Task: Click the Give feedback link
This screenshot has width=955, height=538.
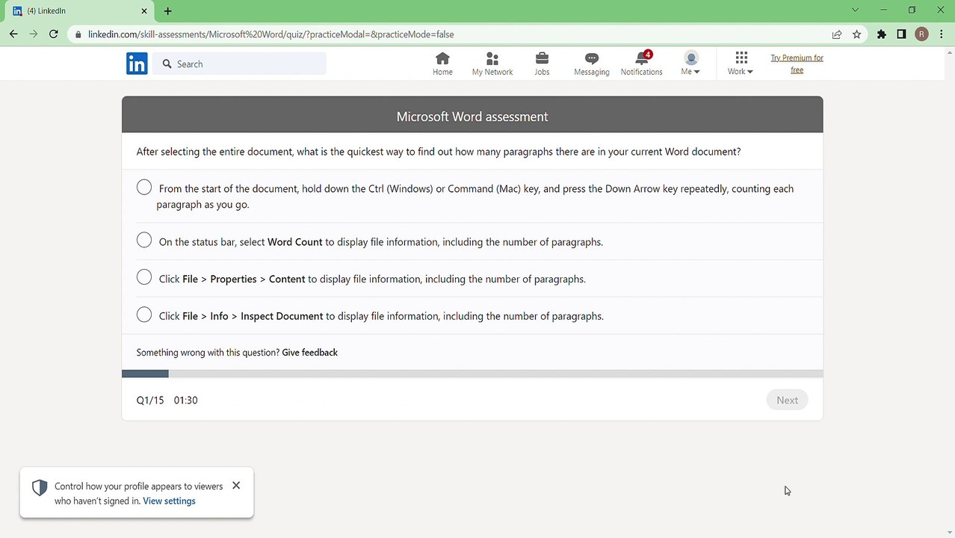Action: point(309,352)
